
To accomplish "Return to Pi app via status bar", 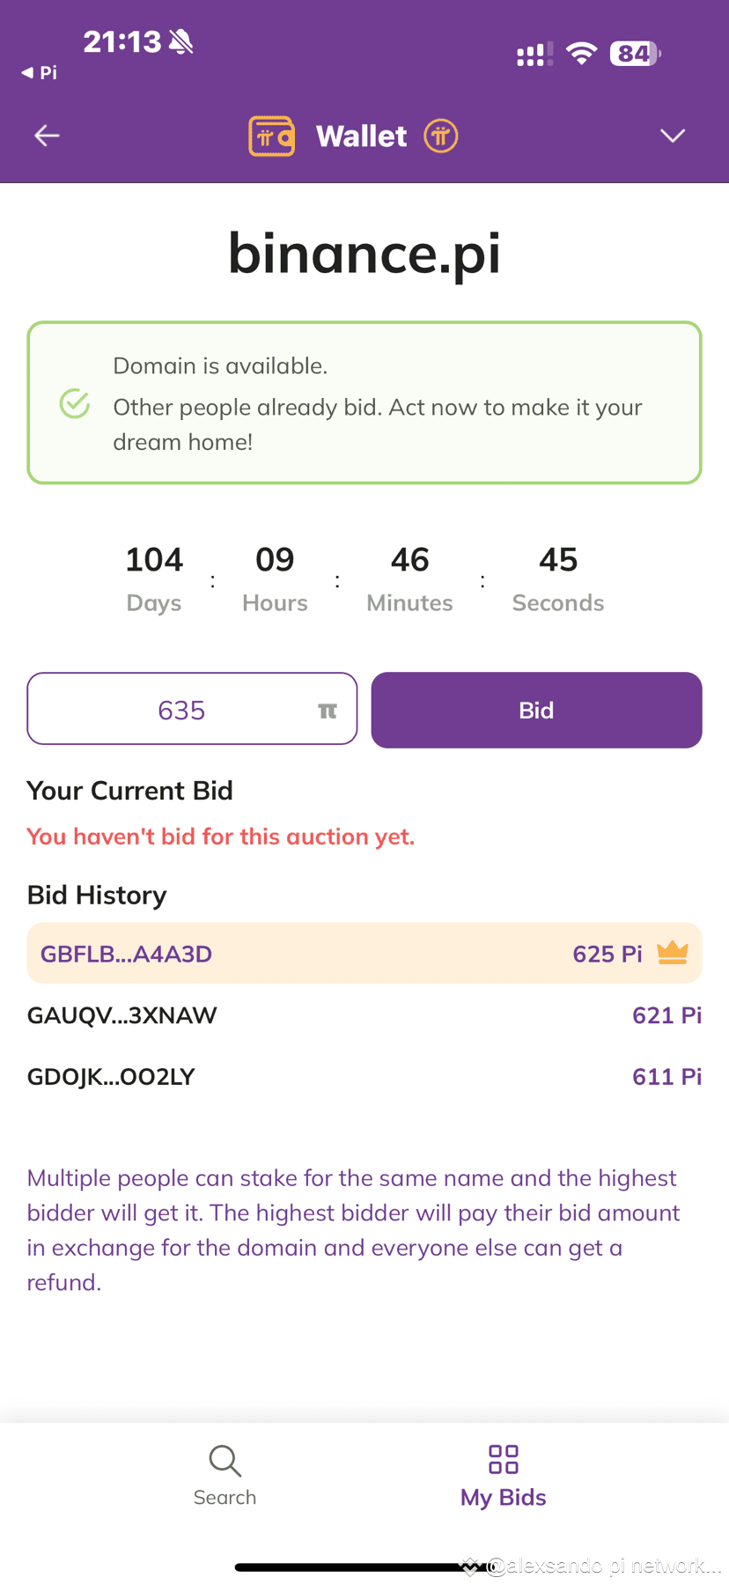I will tap(40, 72).
